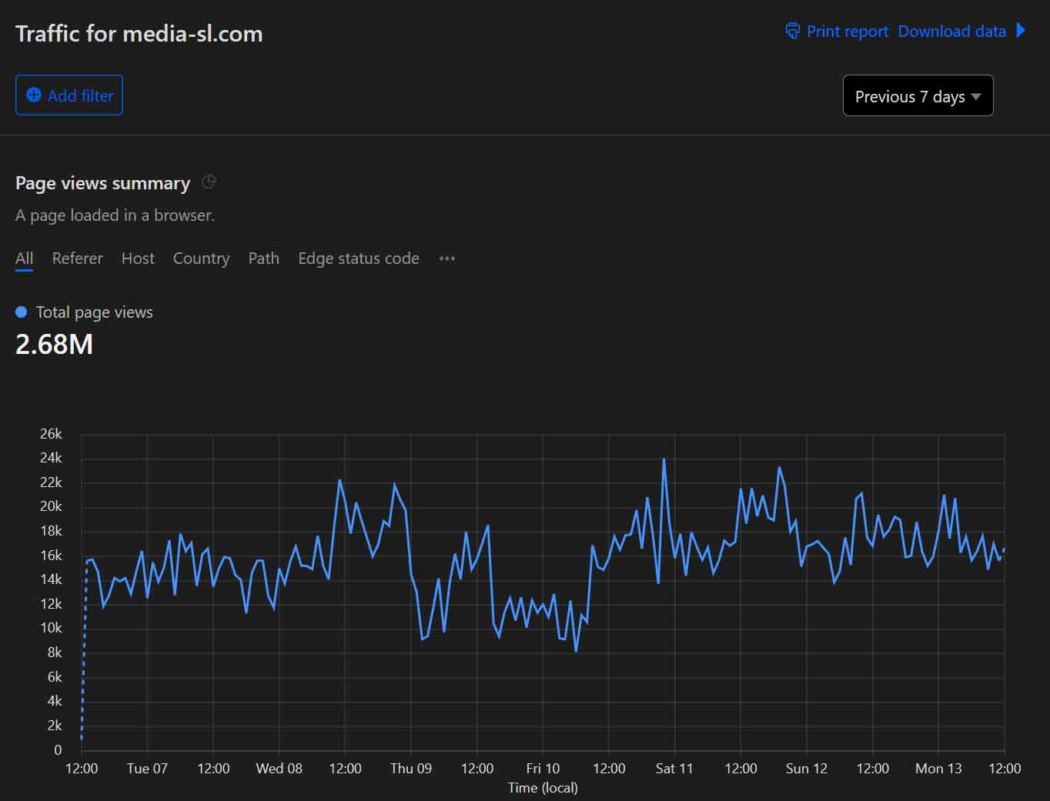Click the printer icon beside Print report

[x=792, y=31]
